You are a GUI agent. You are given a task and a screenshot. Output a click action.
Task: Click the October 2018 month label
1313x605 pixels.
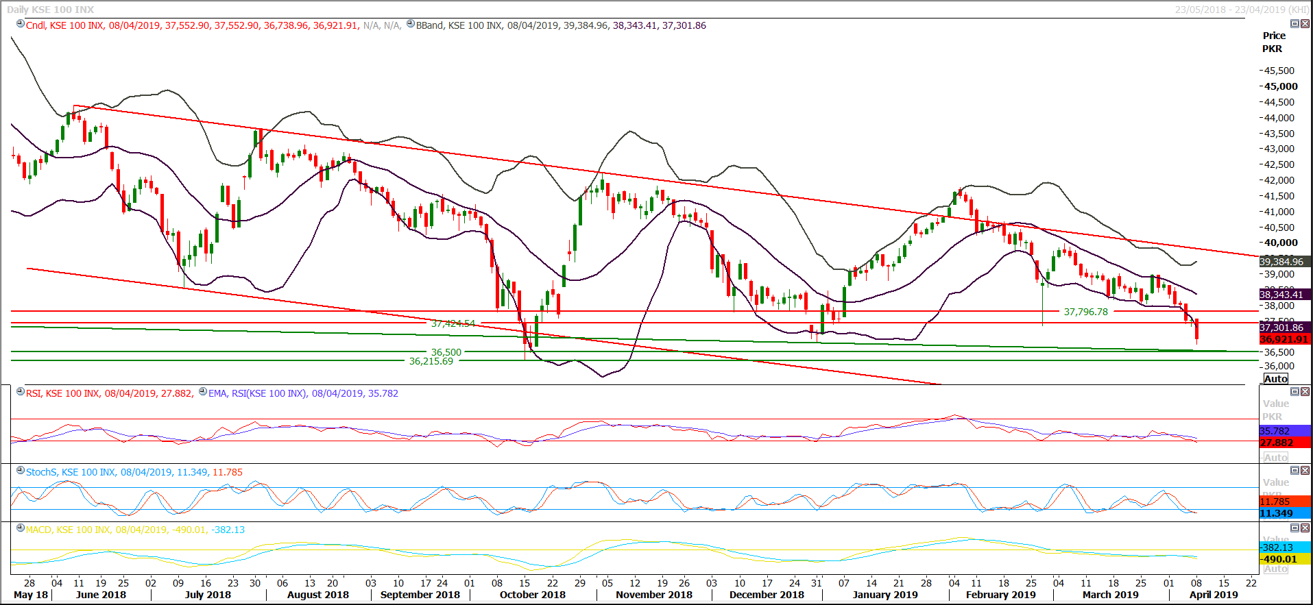pyautogui.click(x=533, y=595)
